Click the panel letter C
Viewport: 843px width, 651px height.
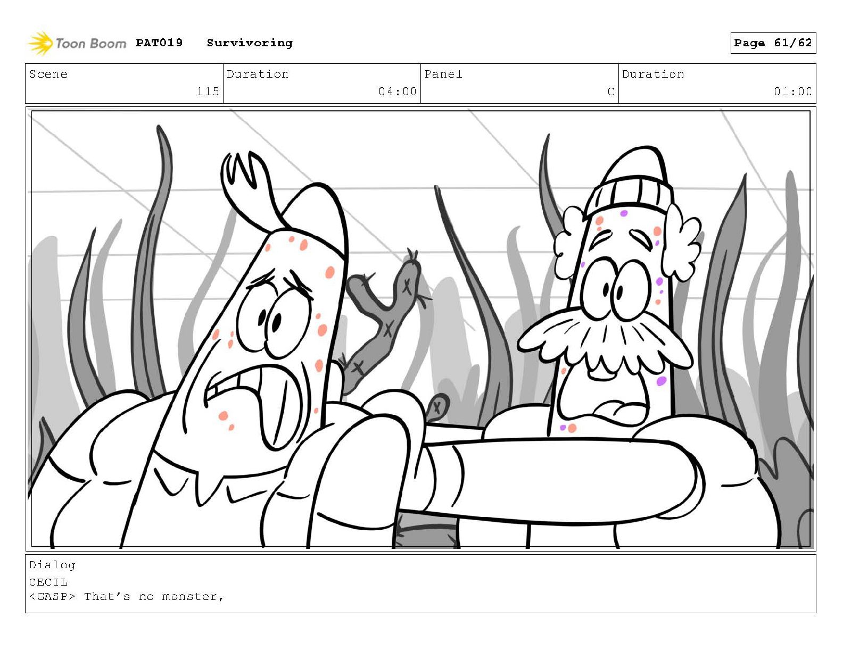611,91
